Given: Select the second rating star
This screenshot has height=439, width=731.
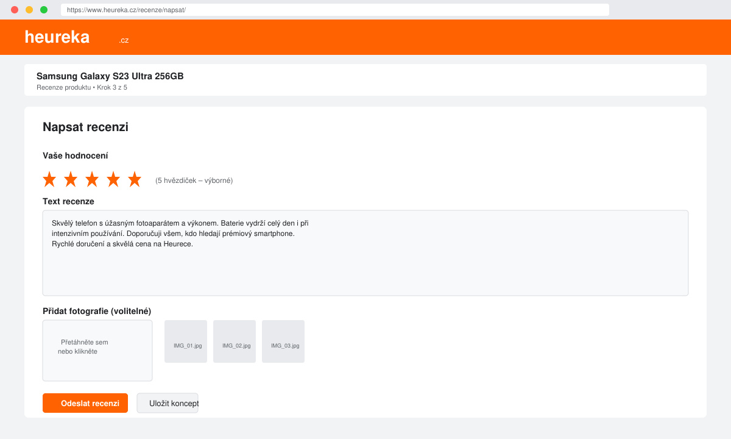Looking at the screenshot, I should (71, 179).
